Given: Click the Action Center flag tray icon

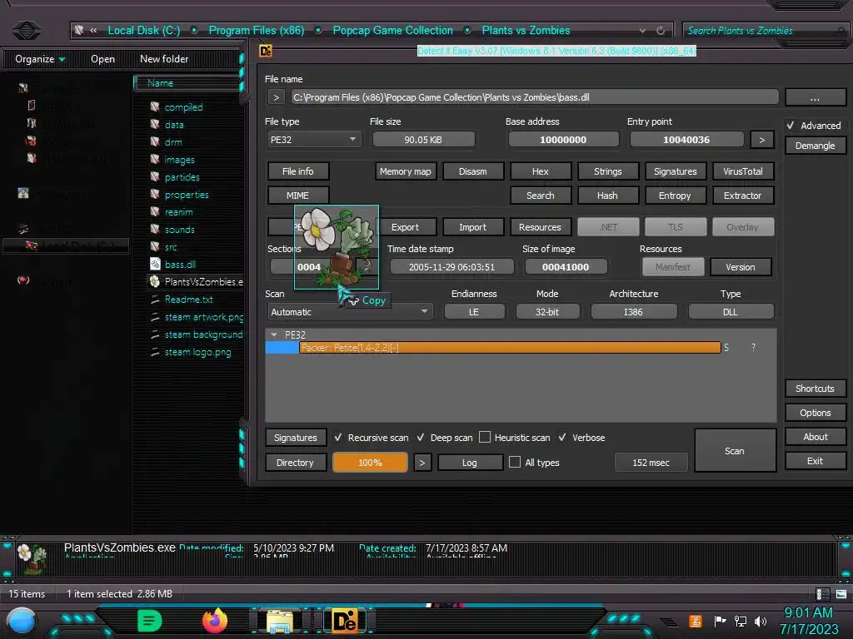Looking at the screenshot, I should [x=720, y=621].
